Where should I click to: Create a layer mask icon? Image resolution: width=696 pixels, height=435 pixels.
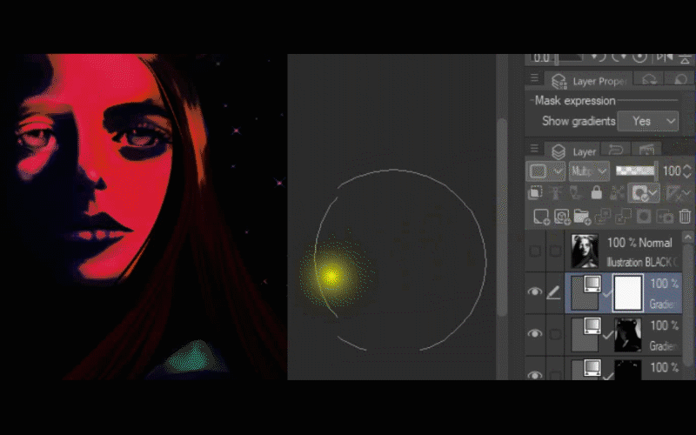644,217
